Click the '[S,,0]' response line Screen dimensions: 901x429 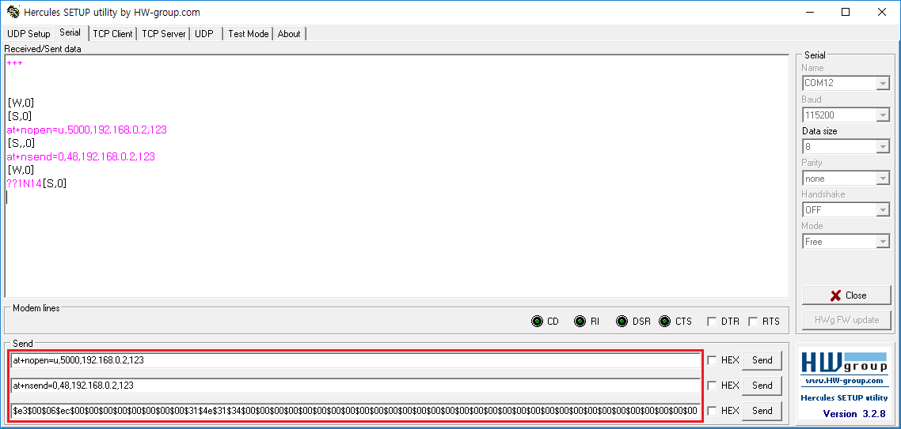click(22, 143)
